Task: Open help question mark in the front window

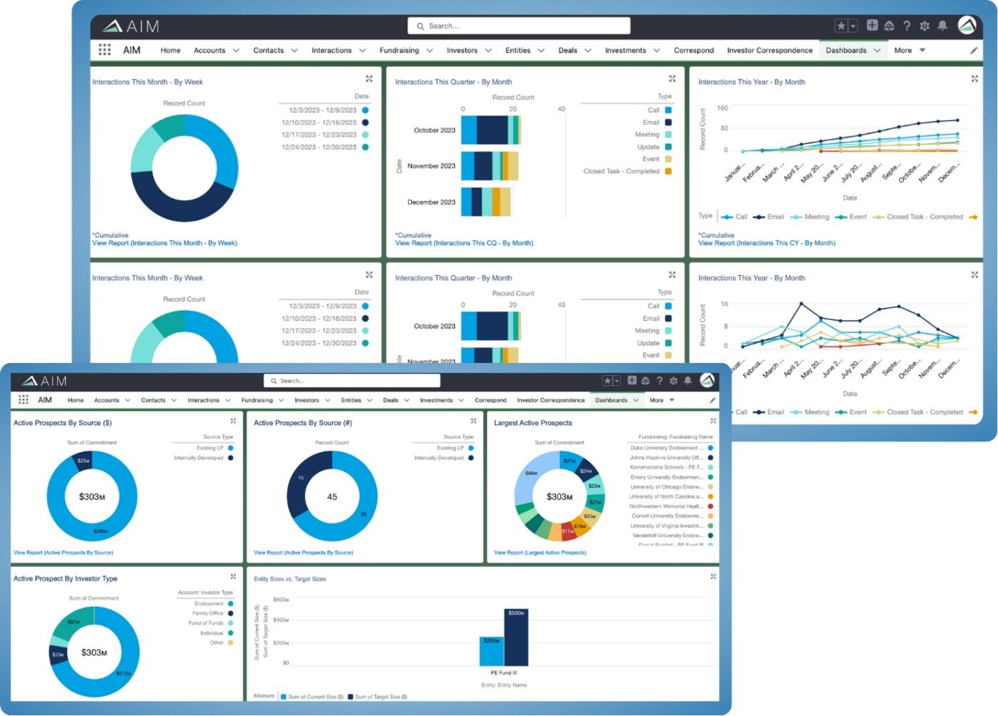Action: pyautogui.click(x=659, y=381)
